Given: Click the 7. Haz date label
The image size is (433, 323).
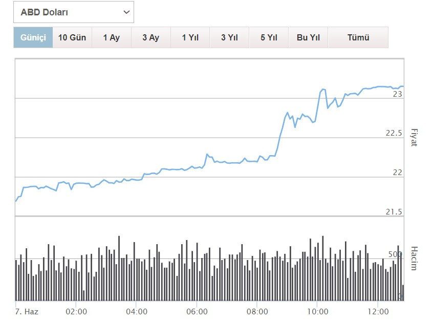Looking at the screenshot, I should pos(27,311).
